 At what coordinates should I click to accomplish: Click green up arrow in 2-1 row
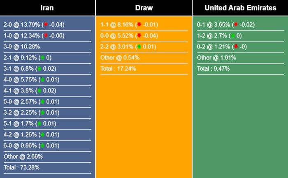coord(43,58)
